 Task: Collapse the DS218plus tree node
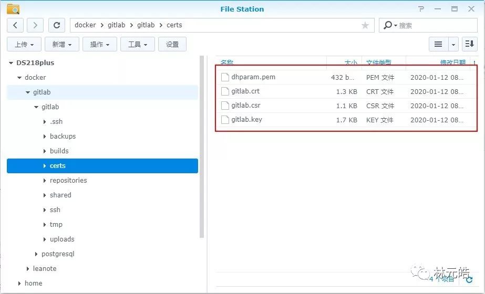[x=11, y=63]
